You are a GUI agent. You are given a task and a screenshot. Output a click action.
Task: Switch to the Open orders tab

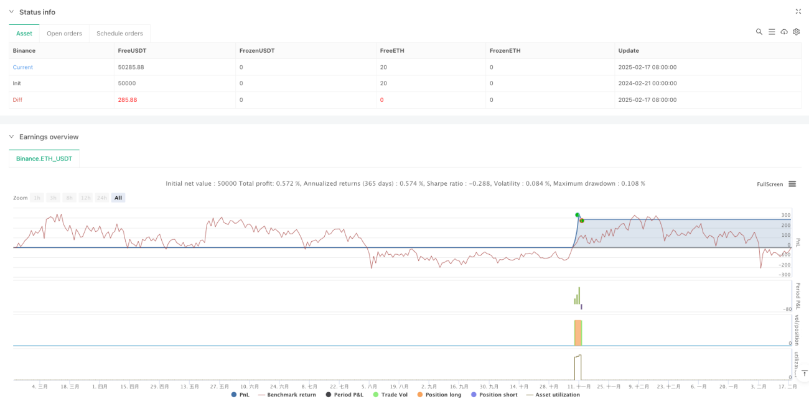coord(65,34)
